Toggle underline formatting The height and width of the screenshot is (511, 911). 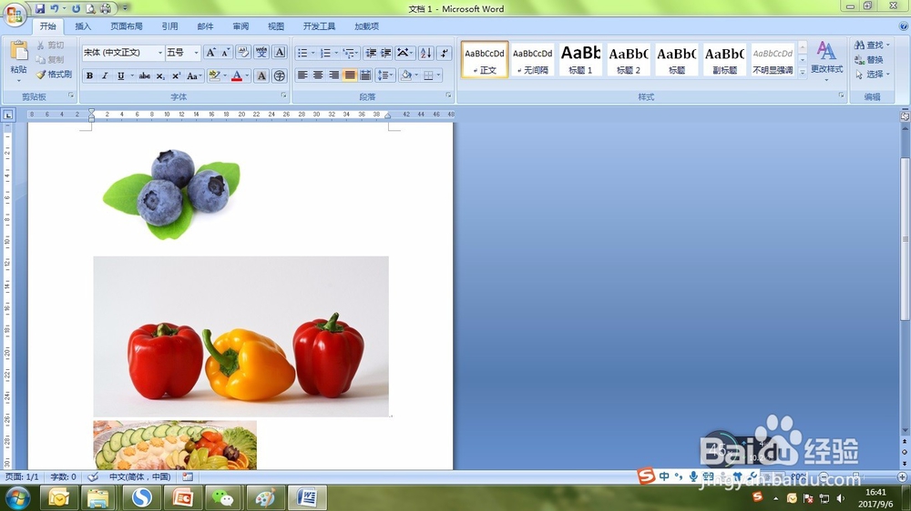click(x=121, y=76)
